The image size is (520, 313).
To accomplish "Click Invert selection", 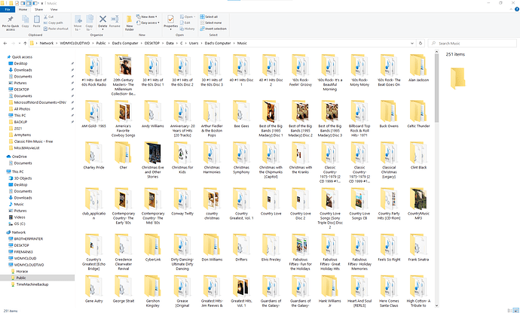I will [x=213, y=29].
